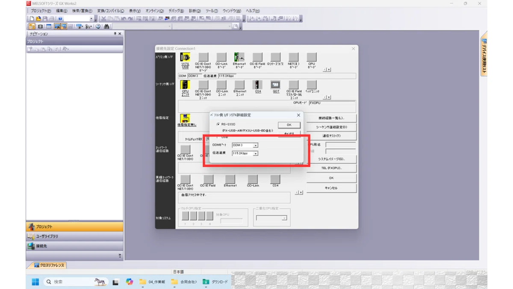Screen dimensions: 513x289
Task: Select CC-Link in the co-existence network route row
Action: (253, 179)
